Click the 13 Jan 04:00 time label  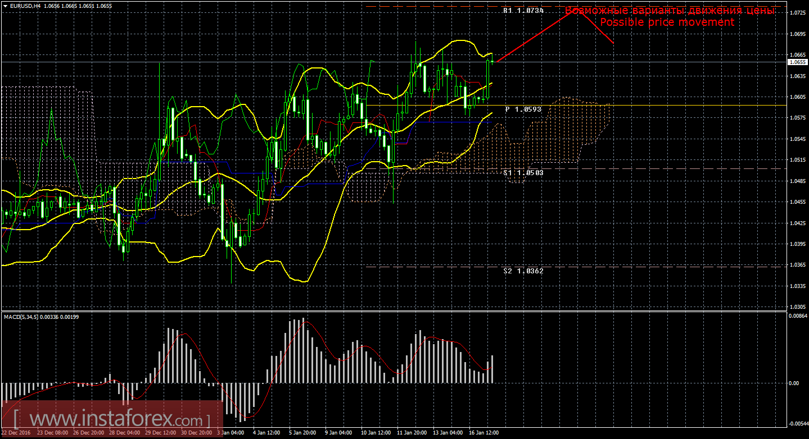coord(448,433)
